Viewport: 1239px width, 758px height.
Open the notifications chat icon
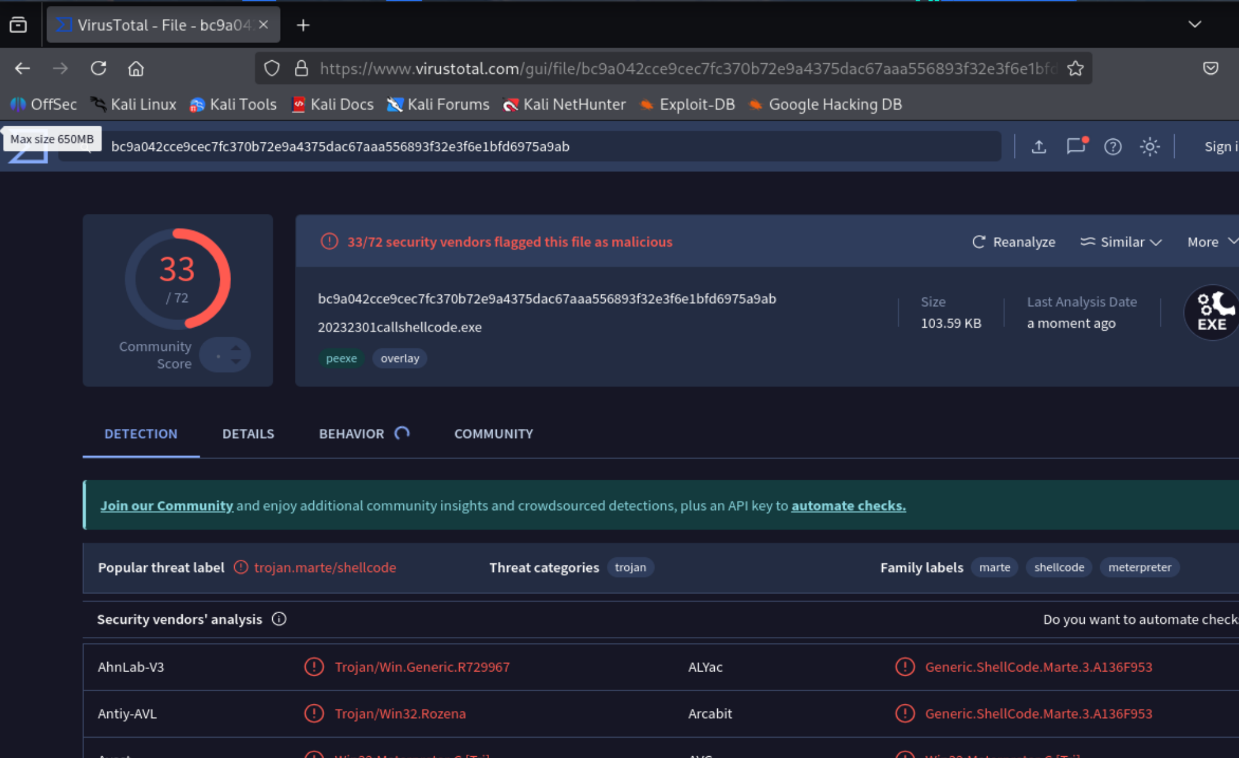[1076, 147]
